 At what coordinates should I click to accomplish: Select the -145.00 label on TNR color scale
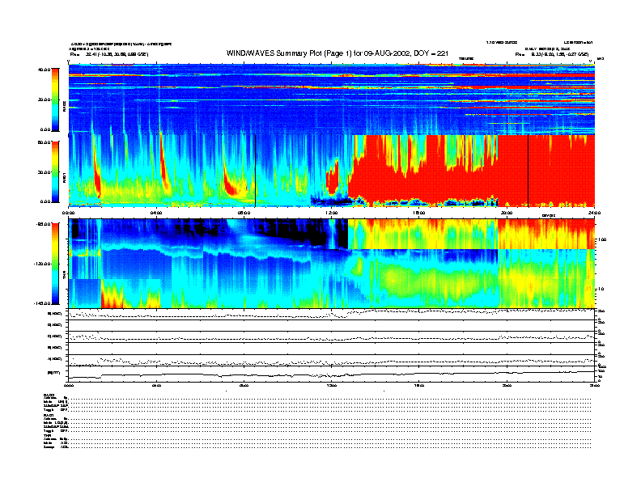(43, 303)
